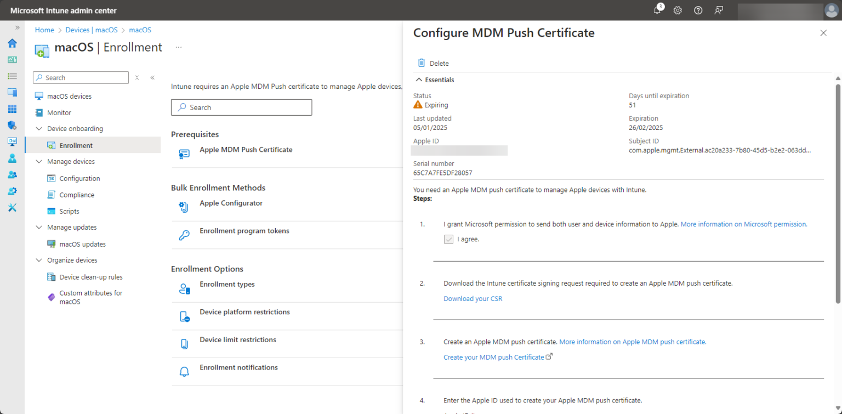Screen dimensions: 842x414
Task: Open notifications bell in the top bar
Action: click(658, 10)
